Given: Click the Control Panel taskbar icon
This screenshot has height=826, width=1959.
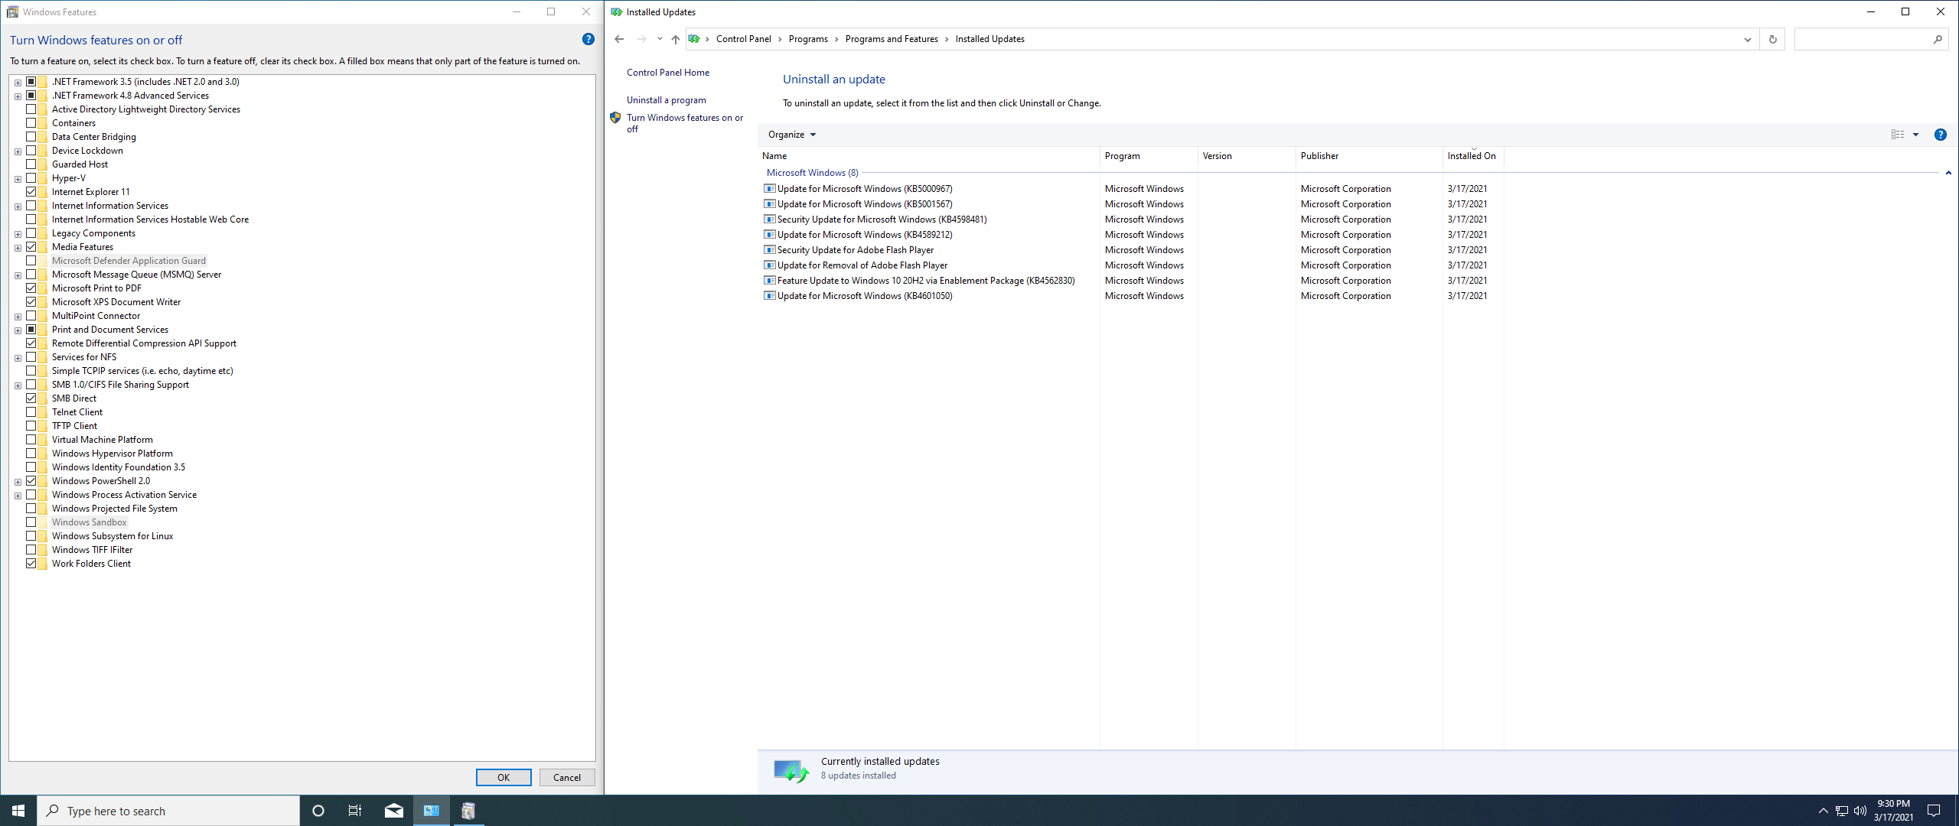Looking at the screenshot, I should 432,811.
